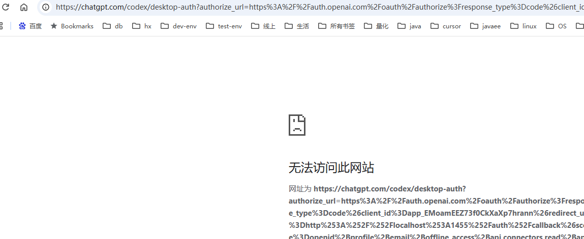This screenshot has width=584, height=239.
Task: Open the 所有书签 bookmark folder
Action: pos(336,26)
